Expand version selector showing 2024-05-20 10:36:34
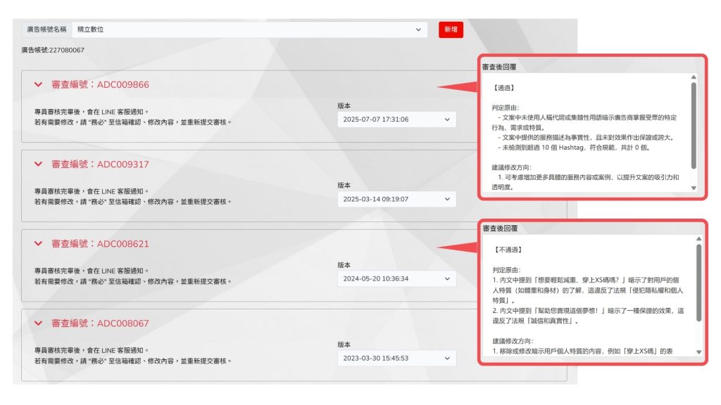The width and height of the screenshot is (721, 405). click(396, 278)
